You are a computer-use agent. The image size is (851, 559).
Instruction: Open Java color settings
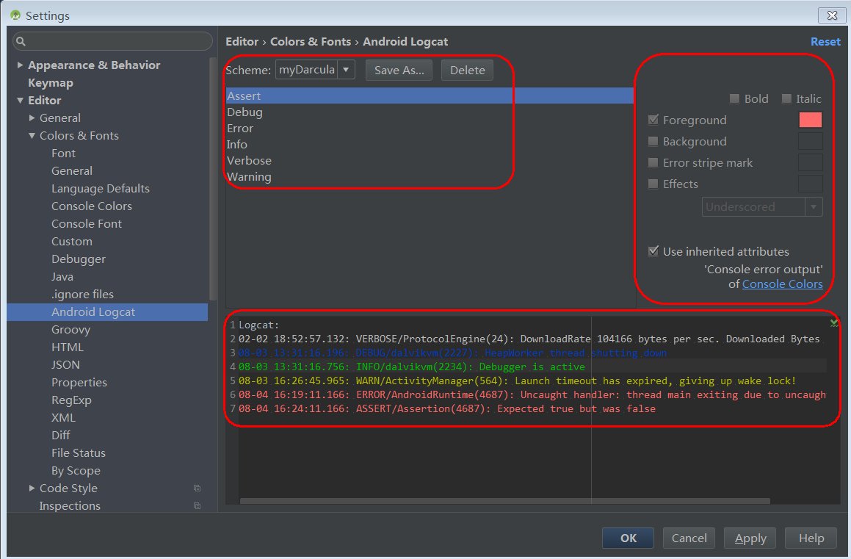pyautogui.click(x=62, y=277)
